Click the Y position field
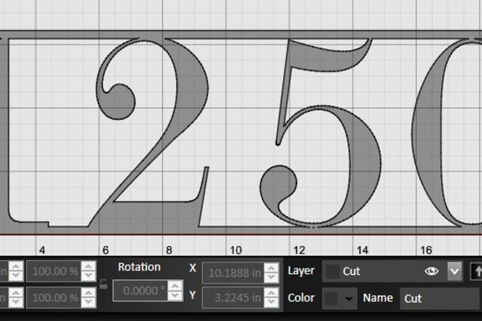 [233, 298]
